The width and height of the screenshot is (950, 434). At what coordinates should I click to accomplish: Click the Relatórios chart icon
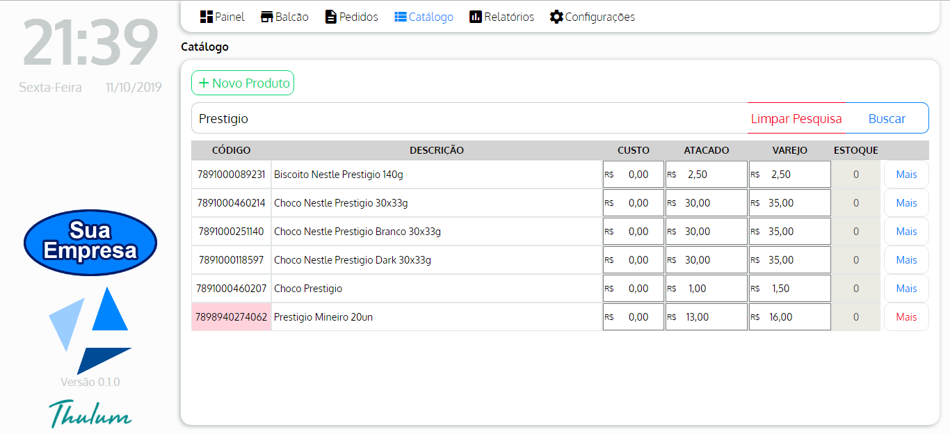pyautogui.click(x=476, y=17)
